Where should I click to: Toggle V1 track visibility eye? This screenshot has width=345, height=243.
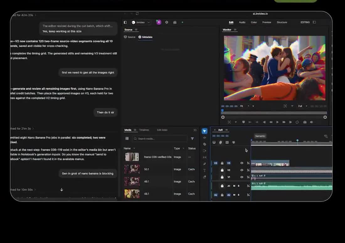click(242, 177)
